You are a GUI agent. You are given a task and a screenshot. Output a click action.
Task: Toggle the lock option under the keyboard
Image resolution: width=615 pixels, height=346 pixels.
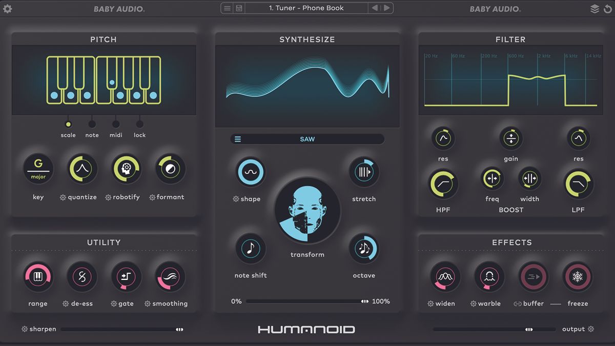click(x=139, y=123)
